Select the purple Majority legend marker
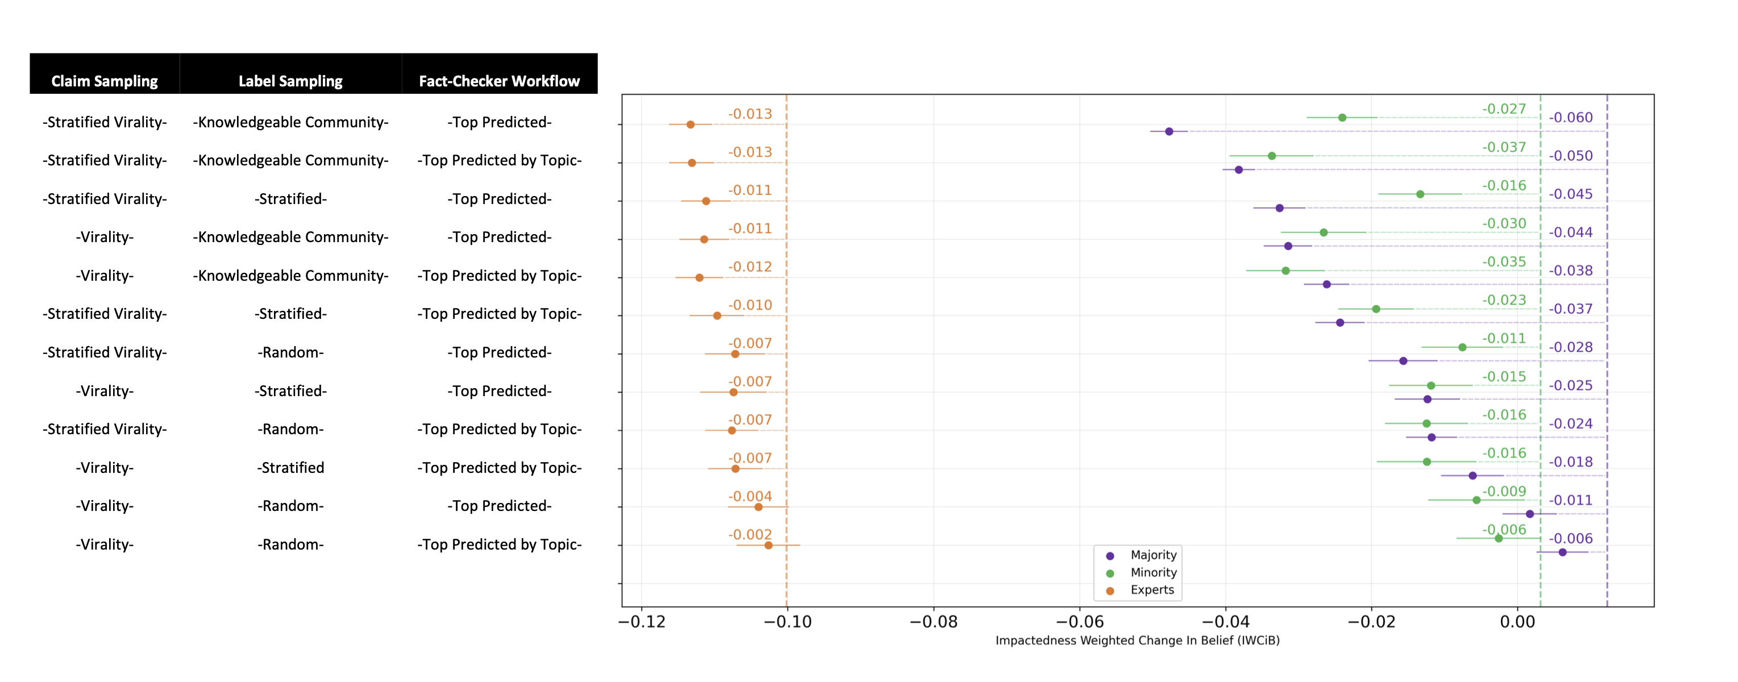Viewport: 1738px width, 682px height. (1110, 556)
